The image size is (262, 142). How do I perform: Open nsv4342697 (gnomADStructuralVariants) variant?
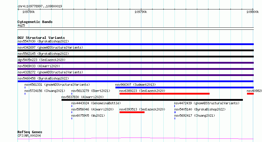point(50,47)
